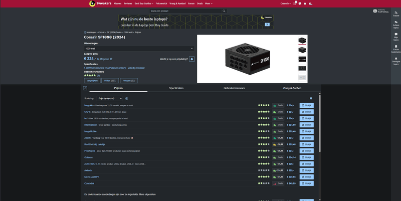
Task: Open the Micro-Mail B.V. shop link
Action: pyautogui.click(x=92, y=177)
